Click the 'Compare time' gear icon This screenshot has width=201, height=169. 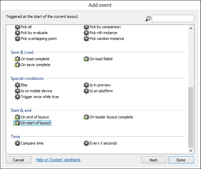[17, 143]
